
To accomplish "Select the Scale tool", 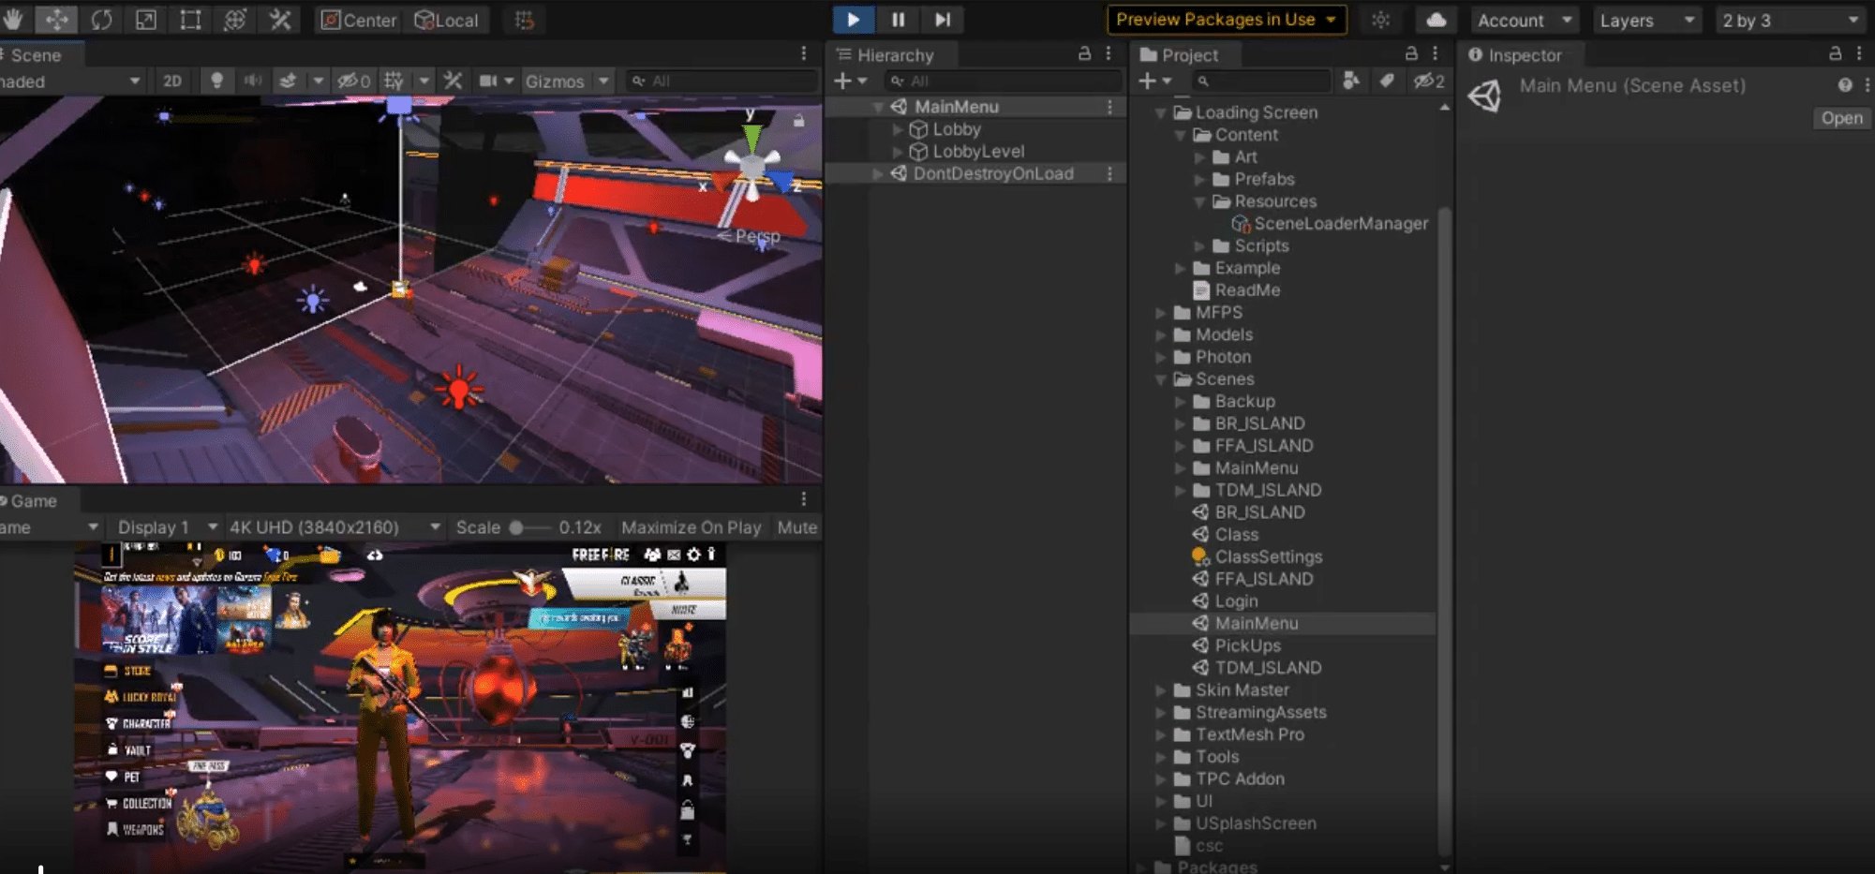I will pyautogui.click(x=146, y=20).
